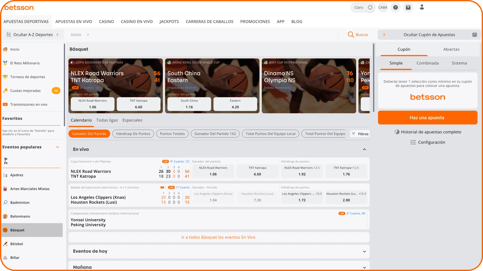Select Billar sport
The height and width of the screenshot is (271, 483).
pyautogui.click(x=32, y=258)
